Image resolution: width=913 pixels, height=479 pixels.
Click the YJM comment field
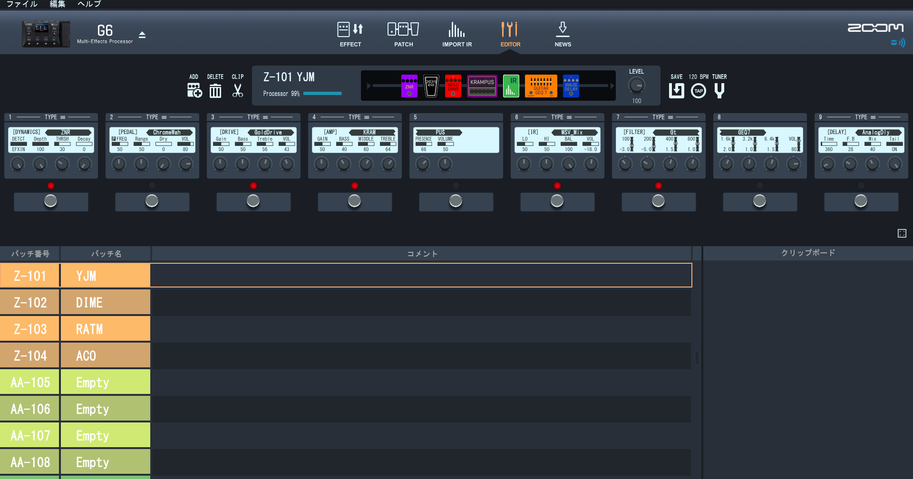pos(421,275)
